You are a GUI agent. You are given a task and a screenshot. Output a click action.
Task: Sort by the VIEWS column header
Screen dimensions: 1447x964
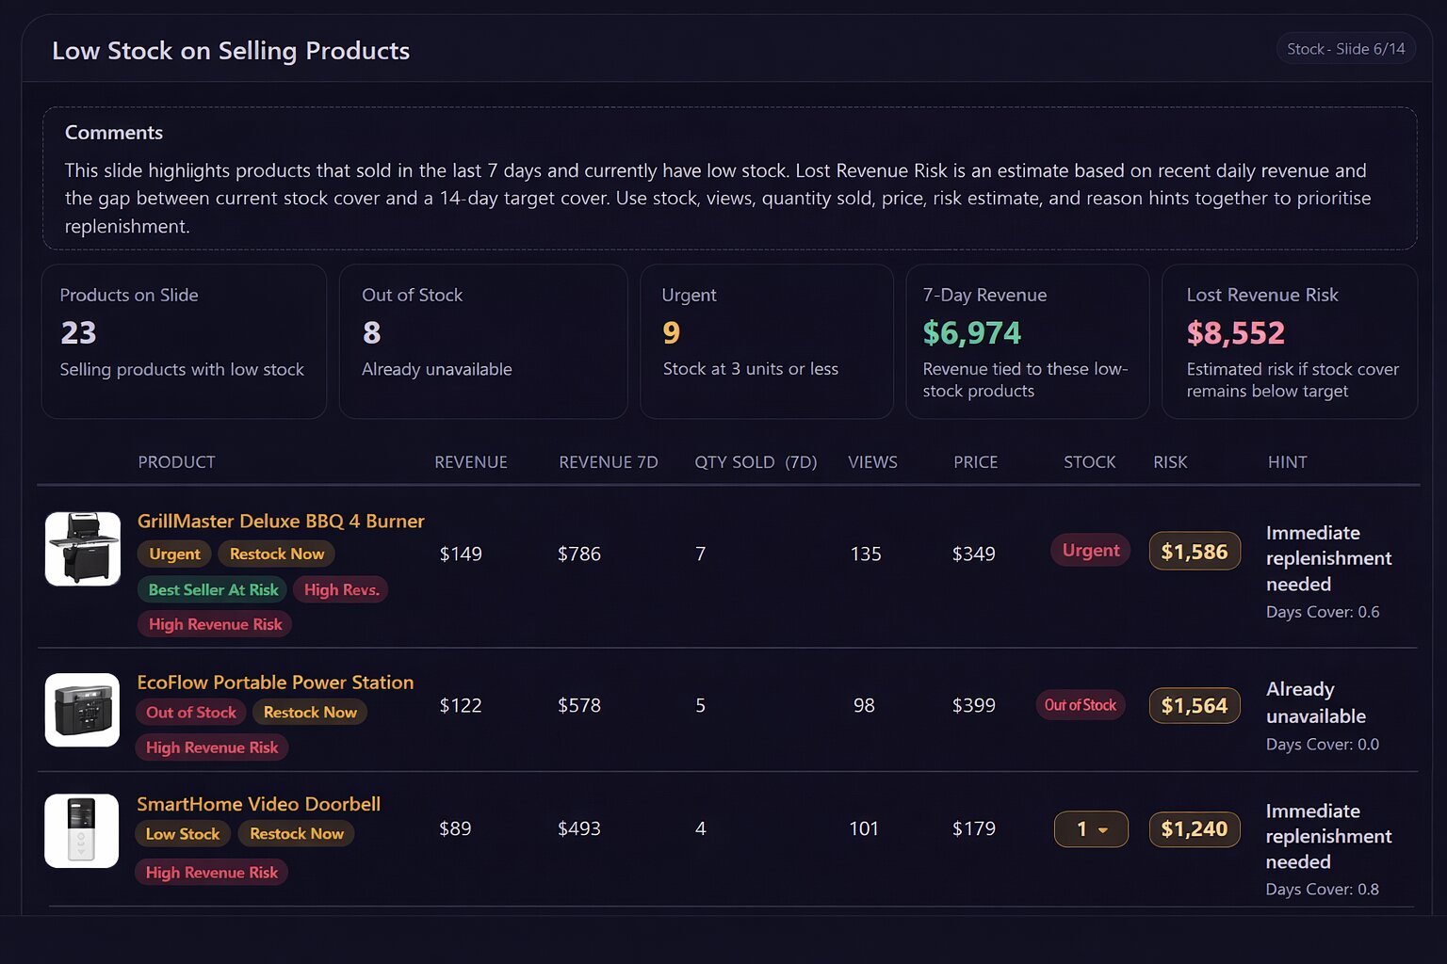coord(872,462)
